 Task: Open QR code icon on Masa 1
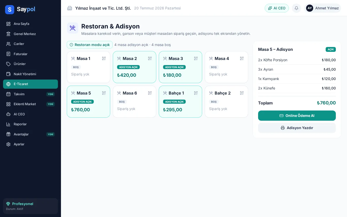(104, 58)
